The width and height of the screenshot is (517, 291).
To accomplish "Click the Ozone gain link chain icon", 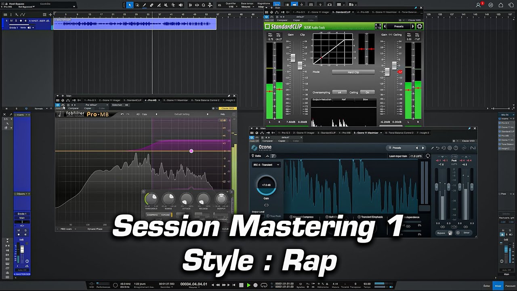I will [x=266, y=205].
